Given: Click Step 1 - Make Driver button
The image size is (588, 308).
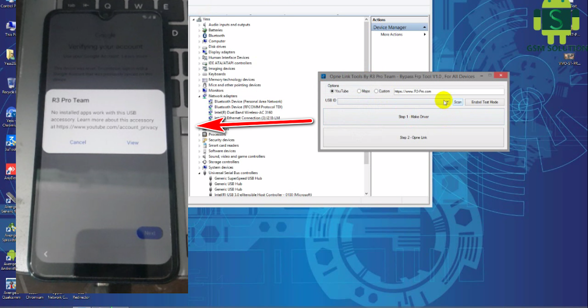Looking at the screenshot, I should (x=414, y=117).
